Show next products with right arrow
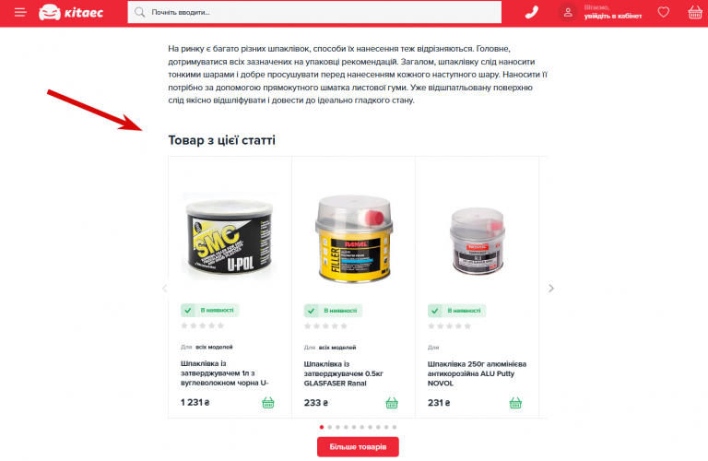The image size is (708, 461). coord(551,288)
